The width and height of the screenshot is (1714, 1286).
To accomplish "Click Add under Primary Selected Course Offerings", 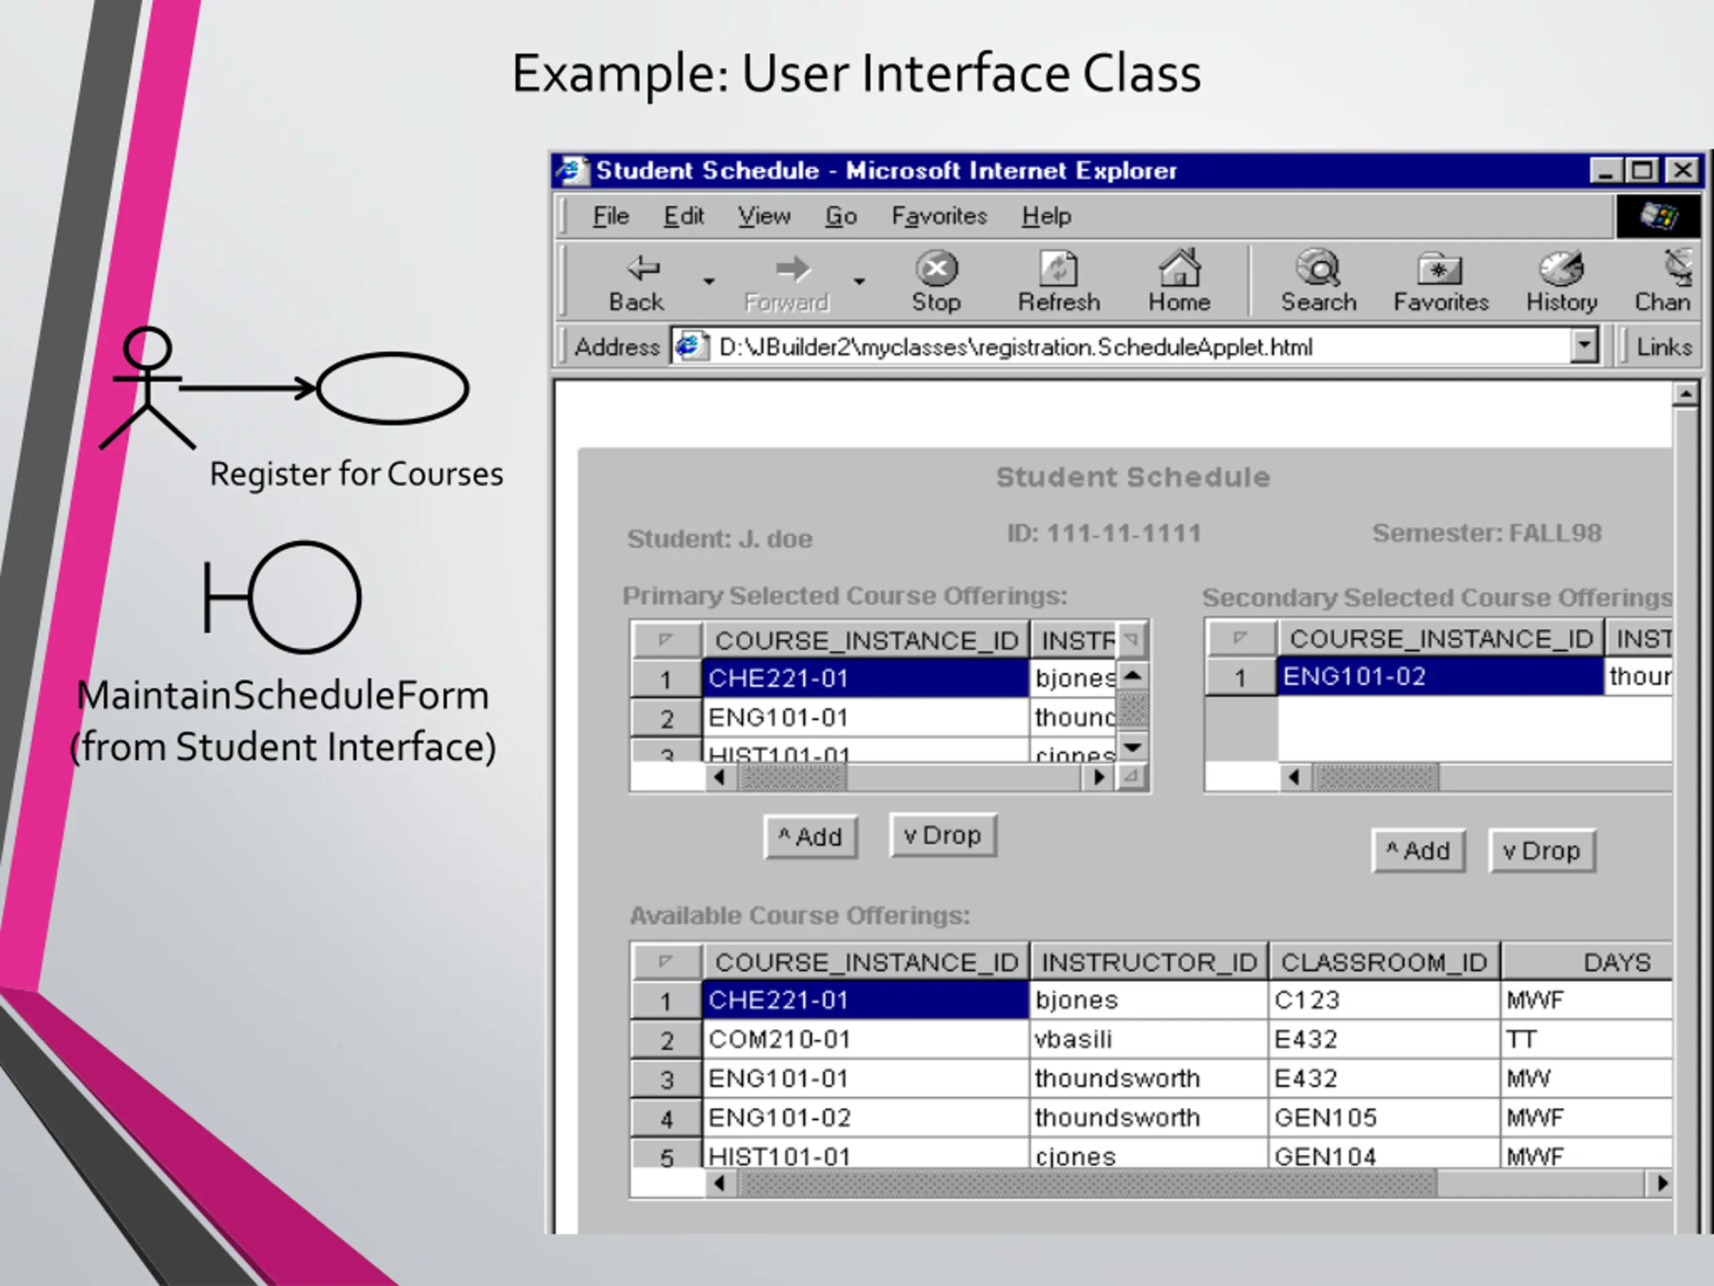I will [811, 837].
